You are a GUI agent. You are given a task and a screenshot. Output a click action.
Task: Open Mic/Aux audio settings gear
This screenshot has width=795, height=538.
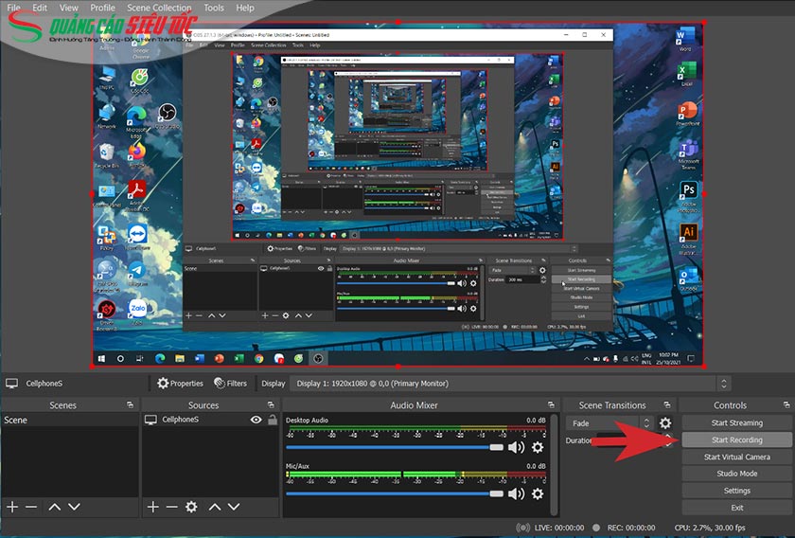pyautogui.click(x=538, y=493)
